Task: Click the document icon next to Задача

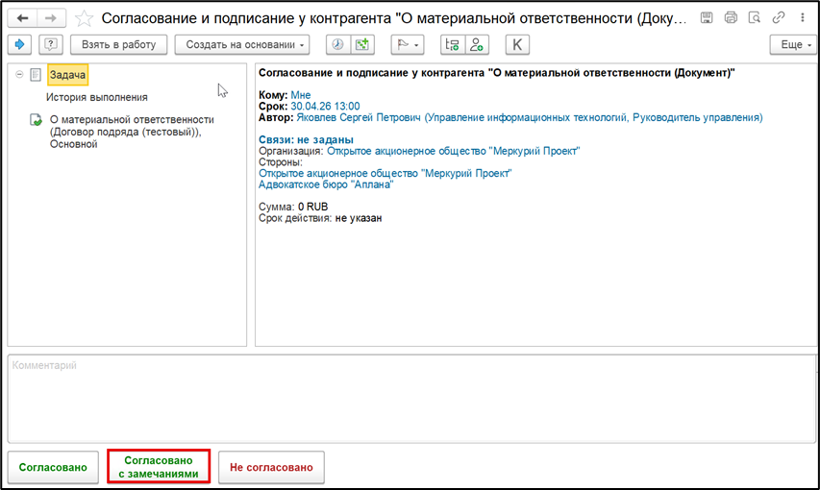Action: click(x=36, y=75)
